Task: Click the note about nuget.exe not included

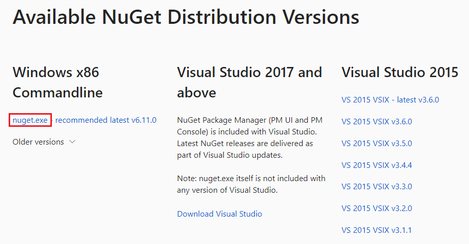Action: point(251,184)
